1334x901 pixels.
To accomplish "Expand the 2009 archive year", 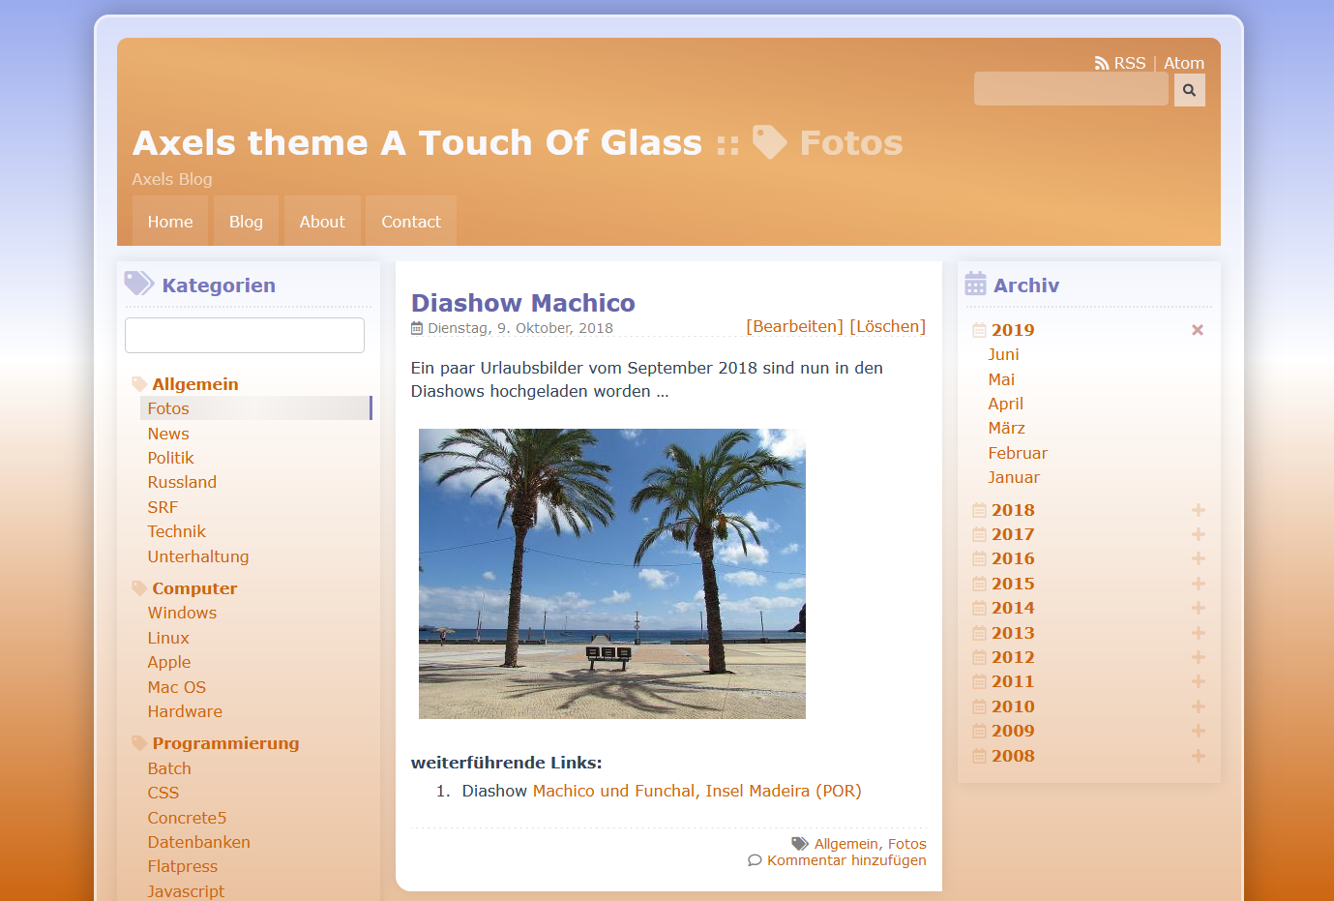I will point(1198,731).
